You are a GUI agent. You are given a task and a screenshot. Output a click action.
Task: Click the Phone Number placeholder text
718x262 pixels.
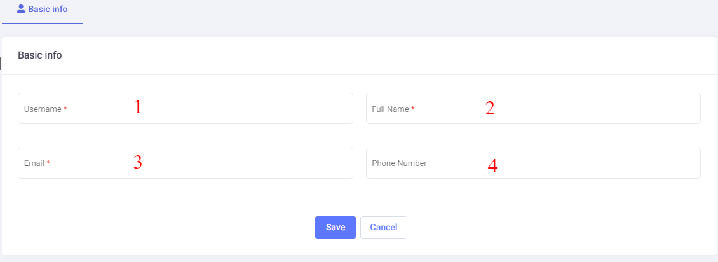click(399, 163)
